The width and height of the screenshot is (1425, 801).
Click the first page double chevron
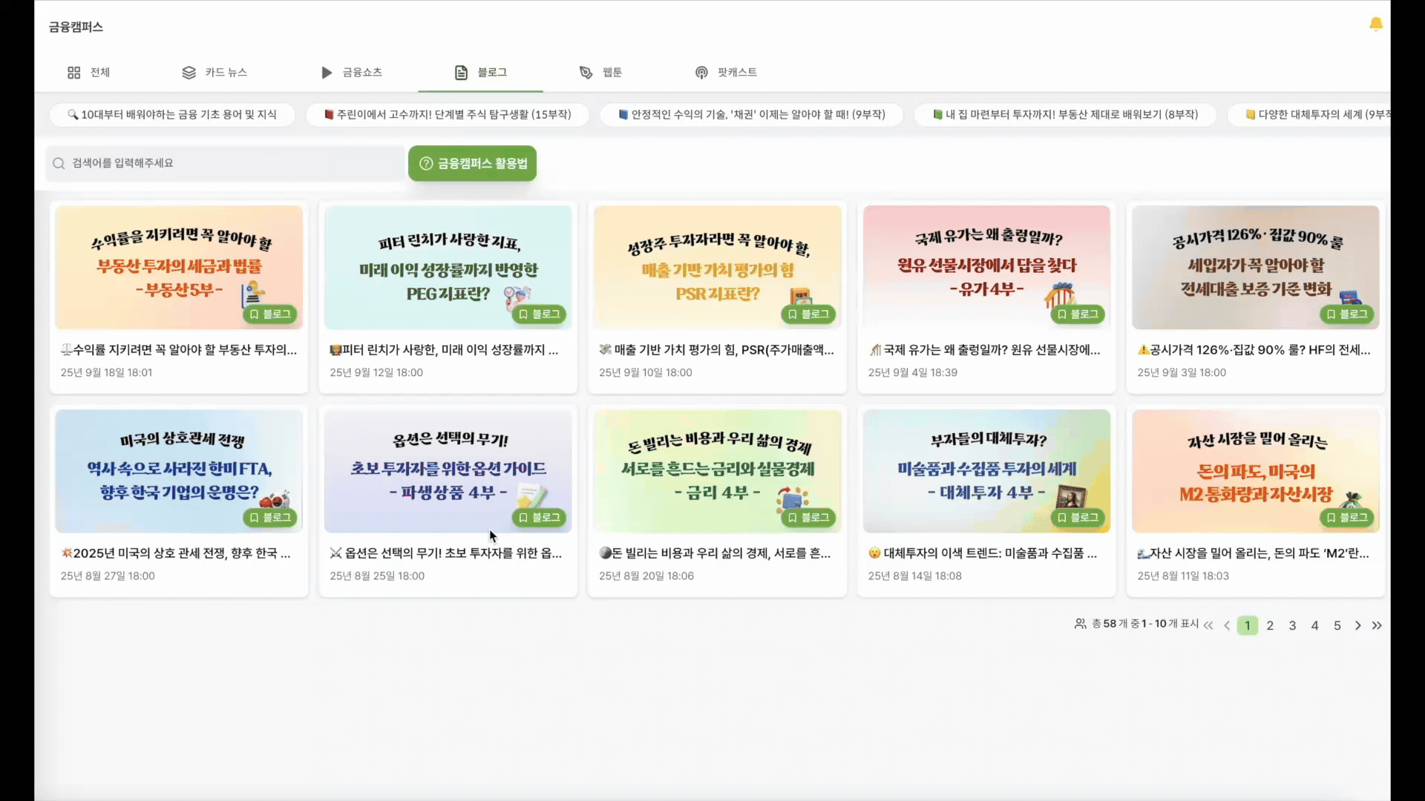(1210, 625)
